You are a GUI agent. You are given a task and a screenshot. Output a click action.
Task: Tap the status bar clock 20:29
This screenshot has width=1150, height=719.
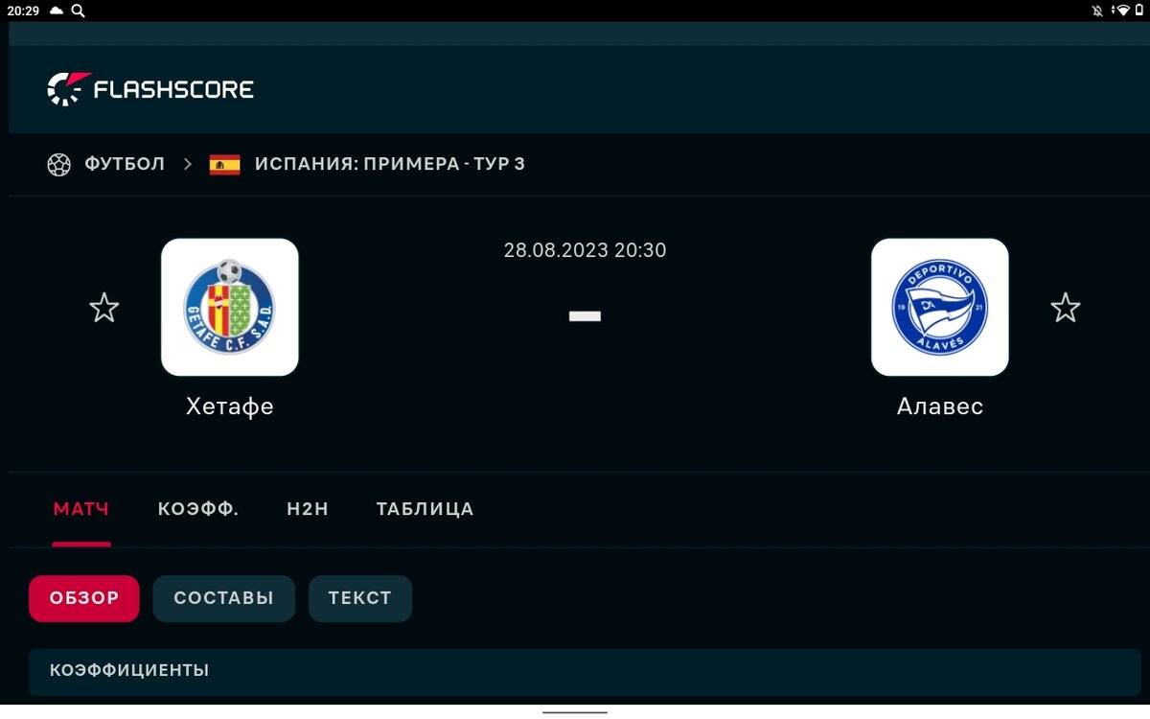click(21, 11)
